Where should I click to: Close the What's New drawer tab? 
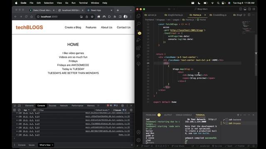point(53,145)
